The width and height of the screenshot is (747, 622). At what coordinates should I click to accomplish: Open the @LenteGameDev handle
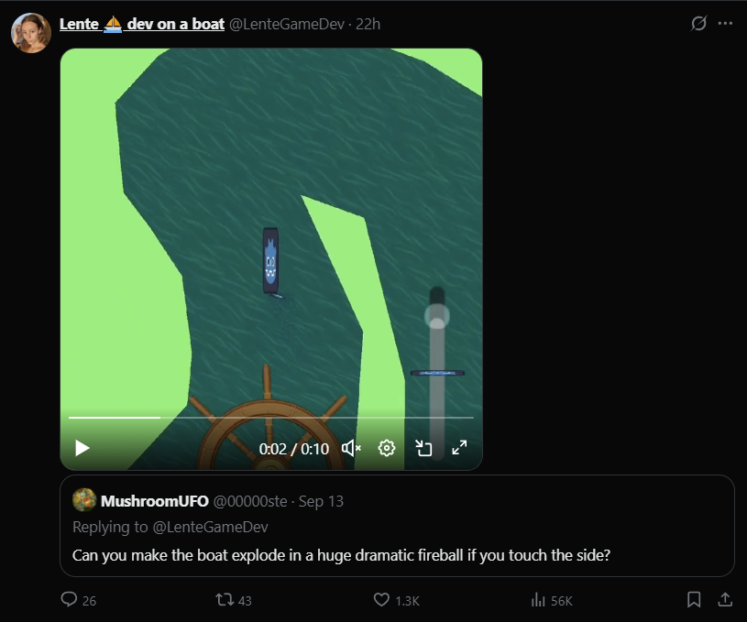point(287,24)
